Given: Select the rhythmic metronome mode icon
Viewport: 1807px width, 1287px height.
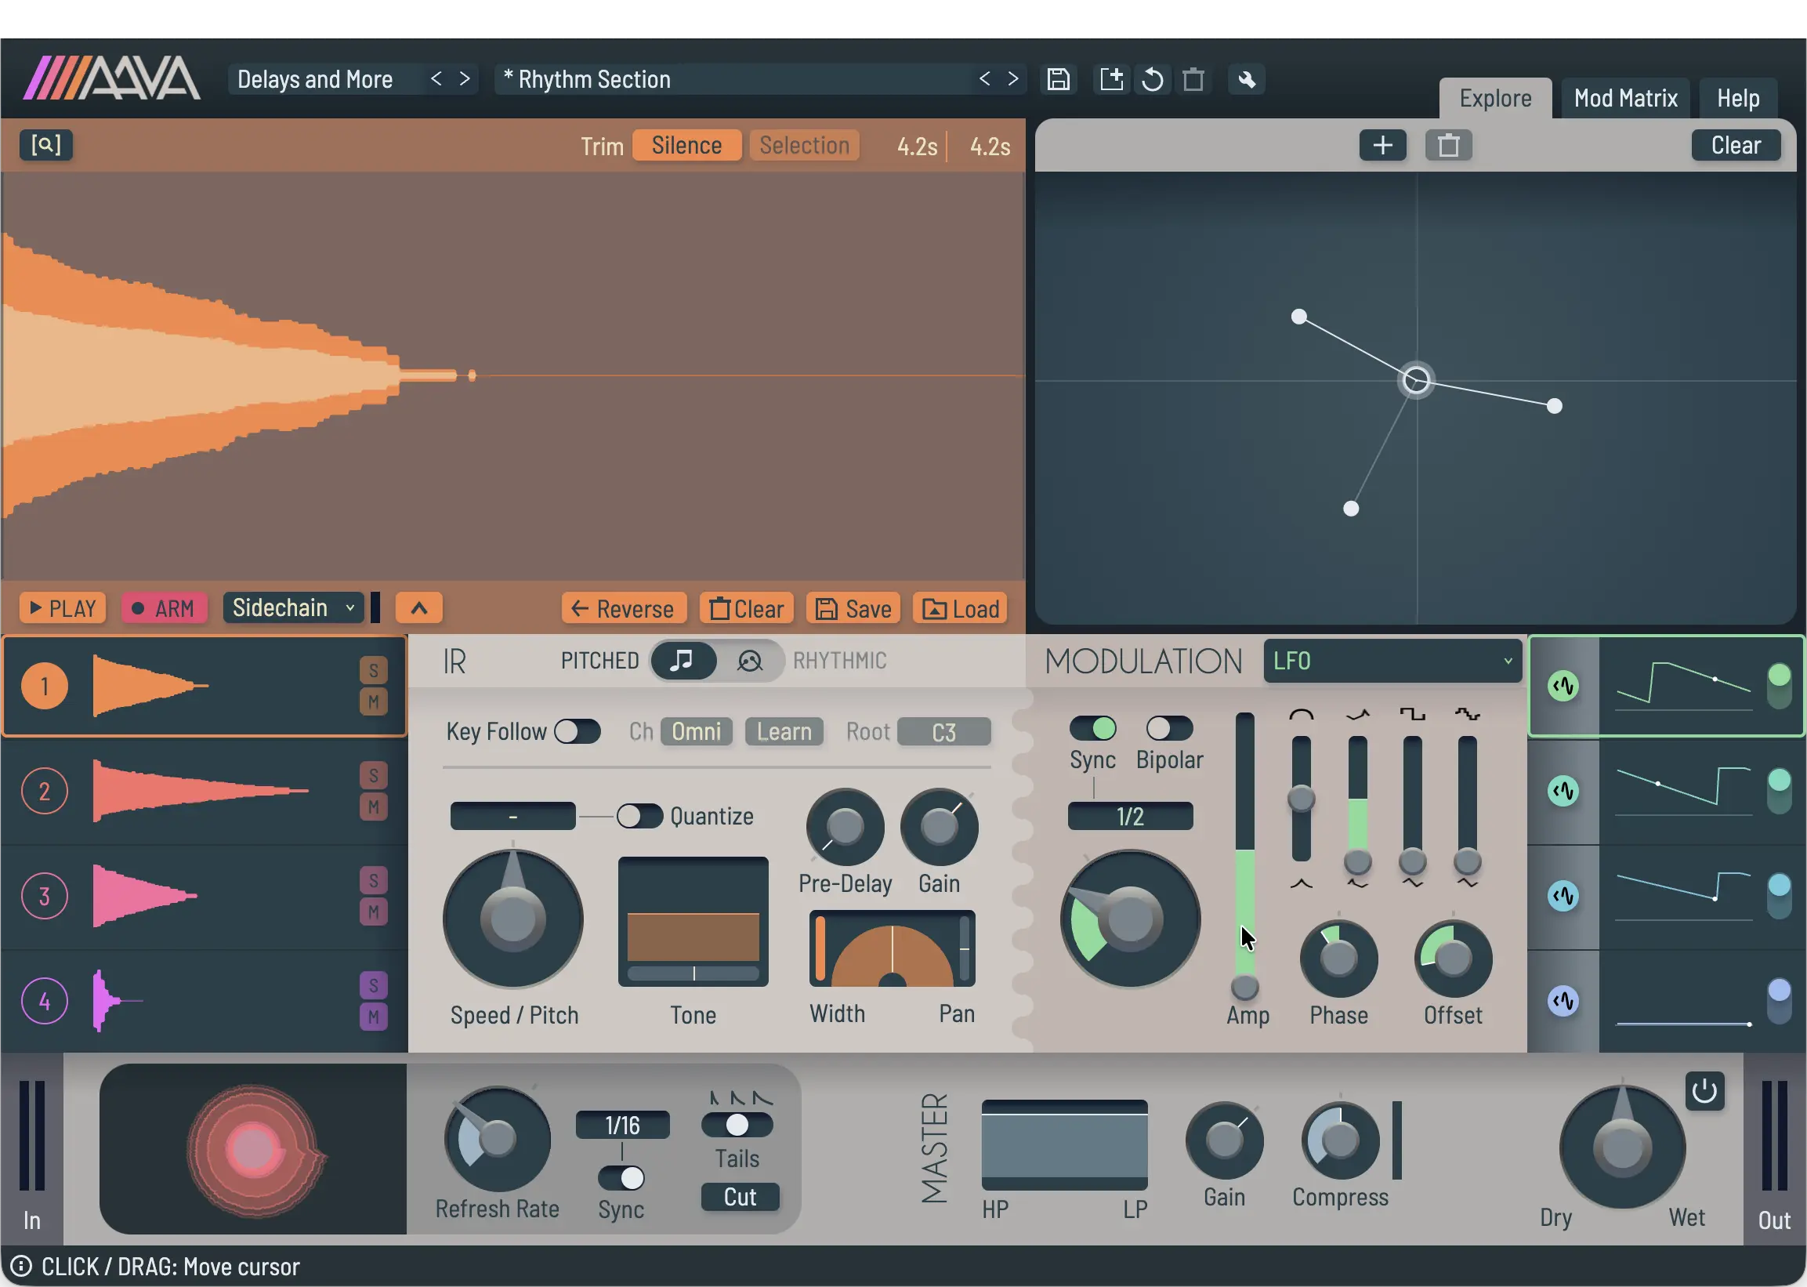Looking at the screenshot, I should pos(748,660).
